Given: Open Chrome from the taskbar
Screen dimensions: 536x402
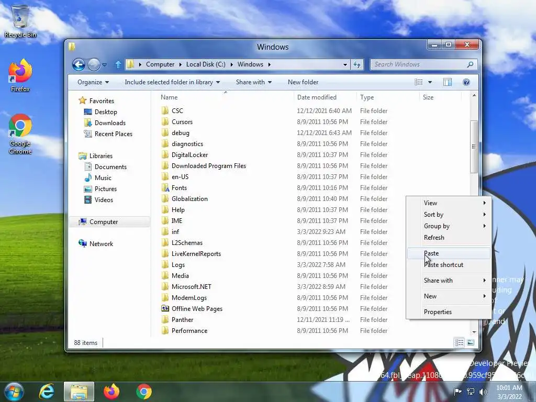Looking at the screenshot, I should (144, 392).
